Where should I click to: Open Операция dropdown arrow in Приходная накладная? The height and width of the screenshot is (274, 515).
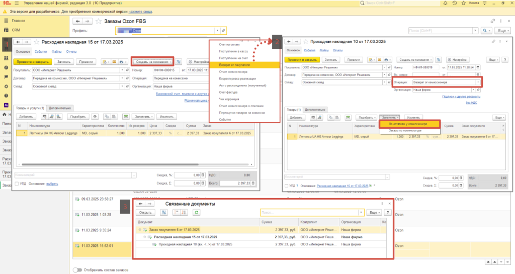click(478, 82)
